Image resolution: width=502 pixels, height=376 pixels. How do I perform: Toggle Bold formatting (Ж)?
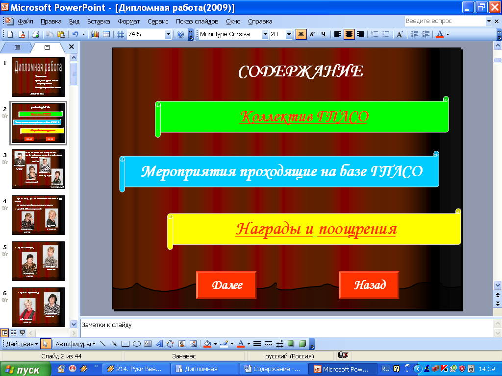[301, 34]
